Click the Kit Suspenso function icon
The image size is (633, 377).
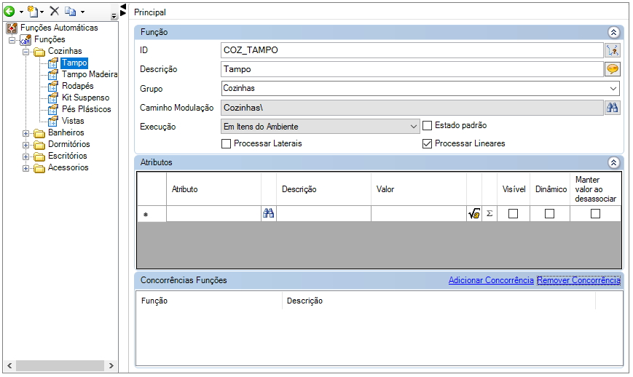(53, 98)
